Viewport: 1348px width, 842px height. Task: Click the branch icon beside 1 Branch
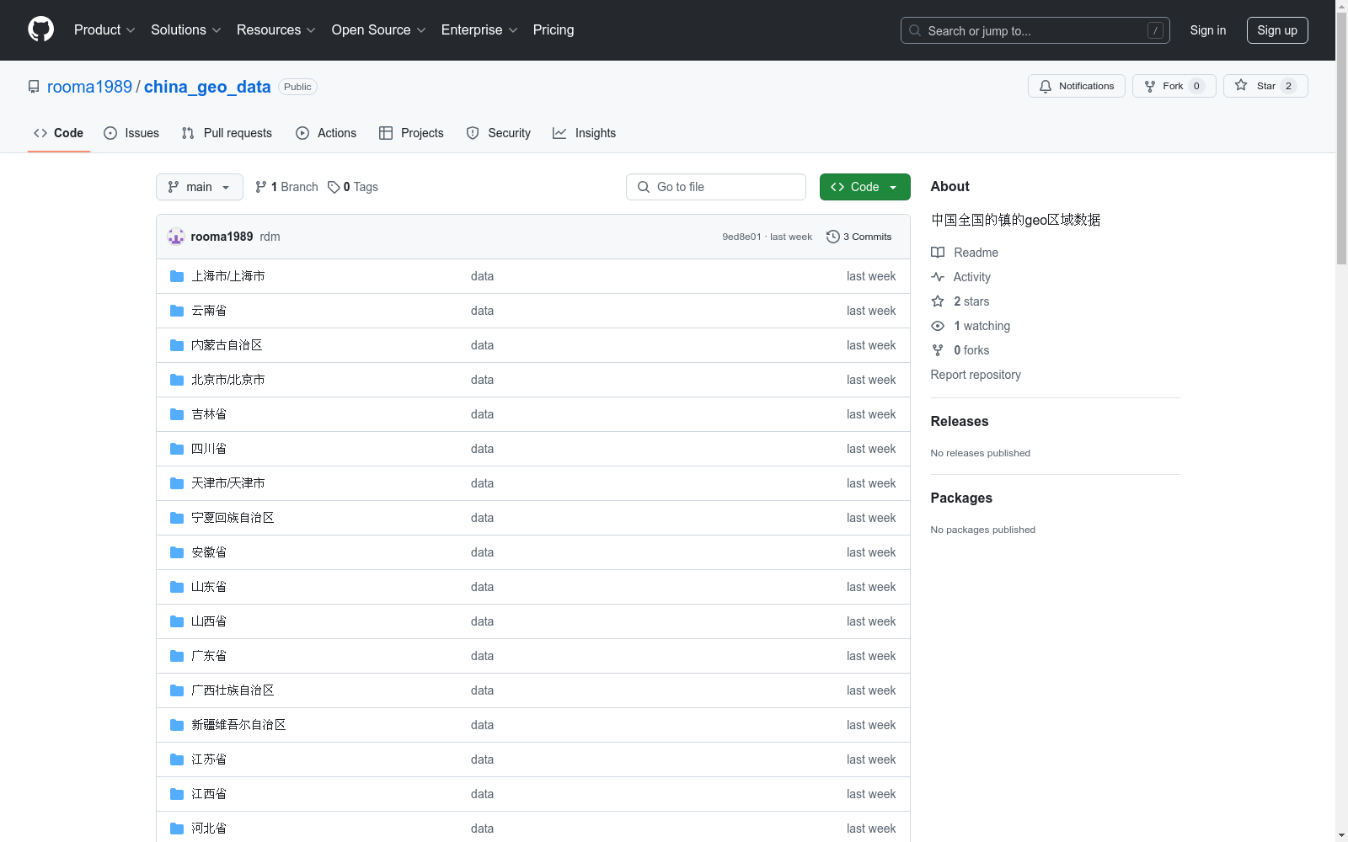pyautogui.click(x=261, y=187)
